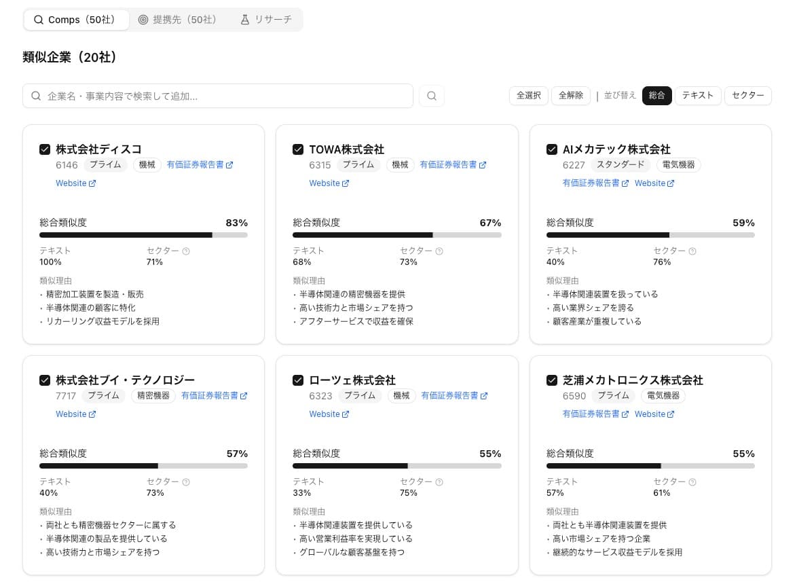This screenshot has height=582, width=797.
Task: Open the 提携先（50社）tab
Action: coord(179,20)
